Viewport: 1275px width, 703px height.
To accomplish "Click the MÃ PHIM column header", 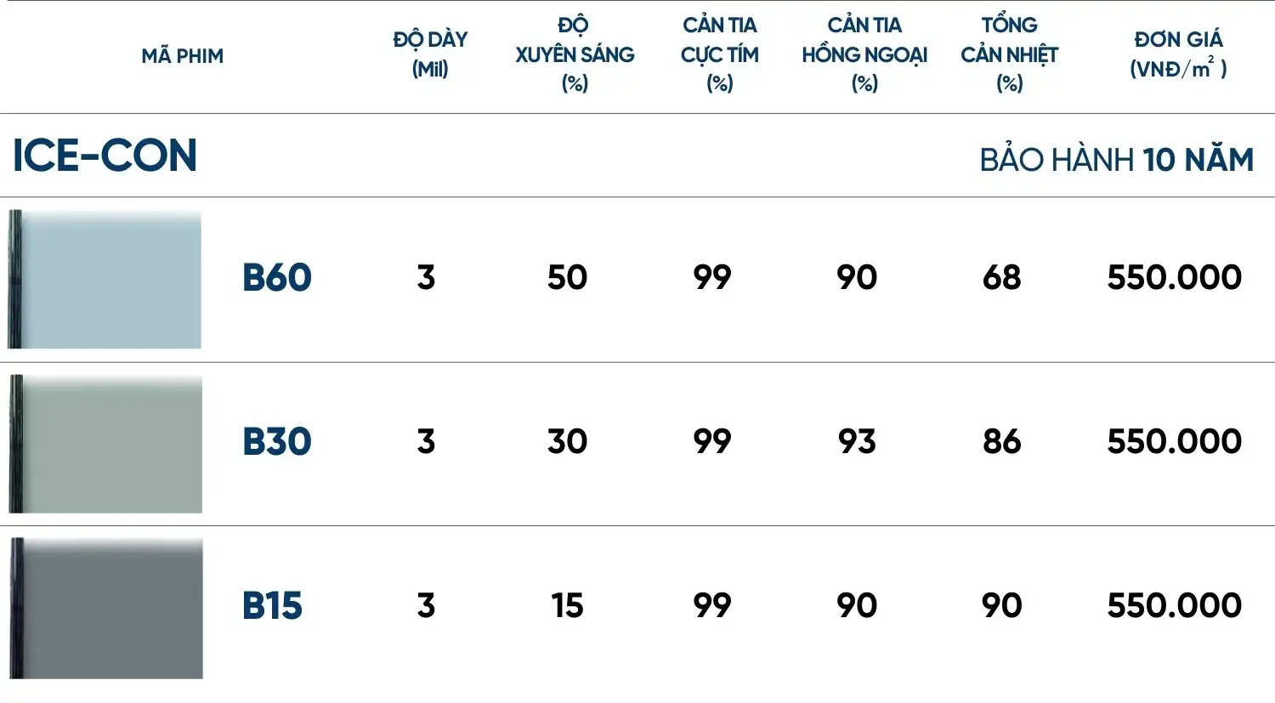I will [183, 56].
